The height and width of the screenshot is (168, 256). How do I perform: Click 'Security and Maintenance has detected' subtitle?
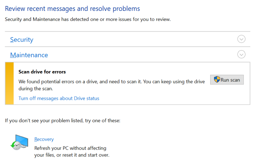(88, 19)
